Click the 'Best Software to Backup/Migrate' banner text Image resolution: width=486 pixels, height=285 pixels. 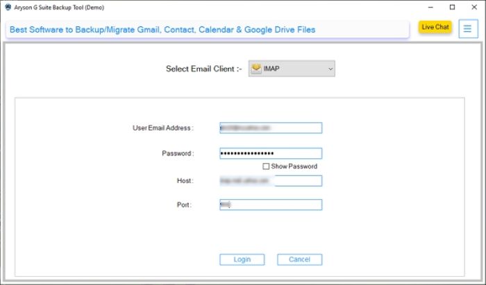pos(162,30)
